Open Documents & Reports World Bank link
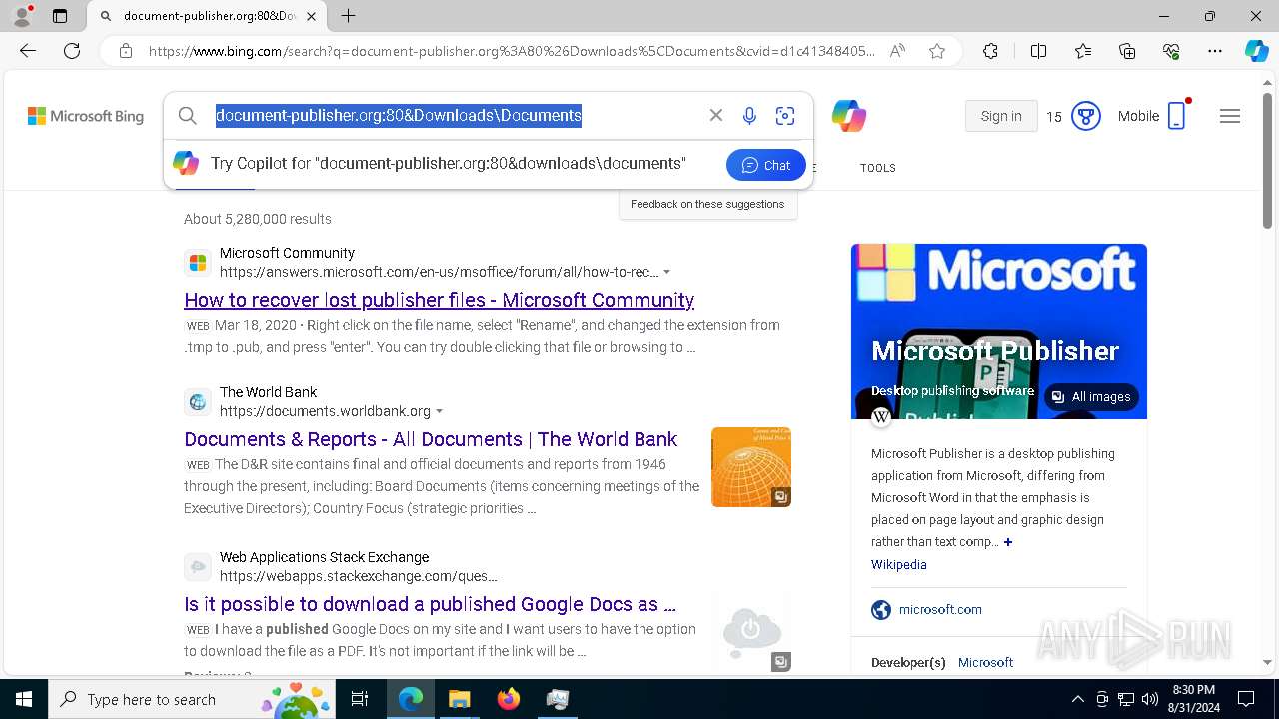Image resolution: width=1279 pixels, height=719 pixels. (x=431, y=439)
